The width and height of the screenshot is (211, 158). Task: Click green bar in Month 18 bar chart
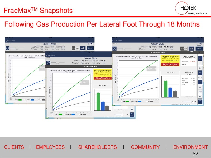[x=166, y=89]
